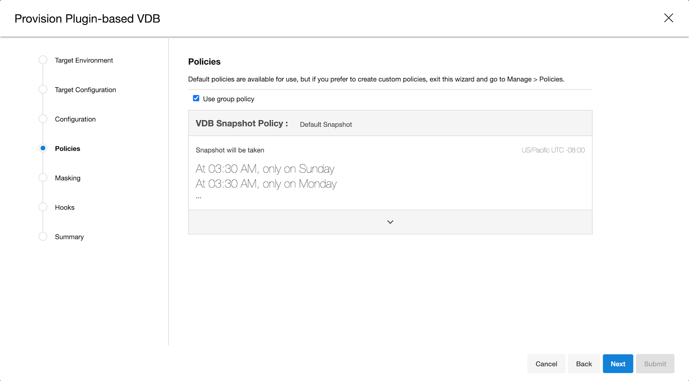Expand the snapshot schedule chevron
Screen dimensions: 689x381
390,222
